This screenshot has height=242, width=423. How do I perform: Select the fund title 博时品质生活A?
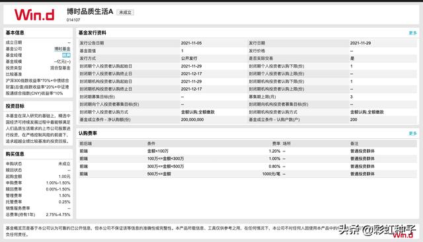click(x=90, y=12)
